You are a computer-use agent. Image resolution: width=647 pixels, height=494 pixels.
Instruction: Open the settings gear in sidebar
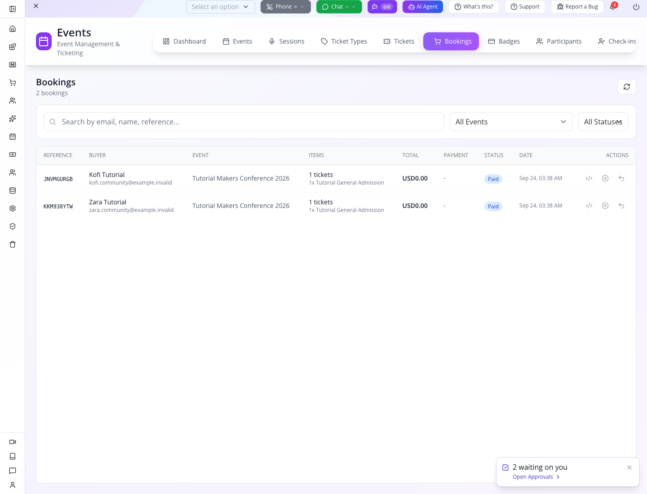click(x=13, y=208)
